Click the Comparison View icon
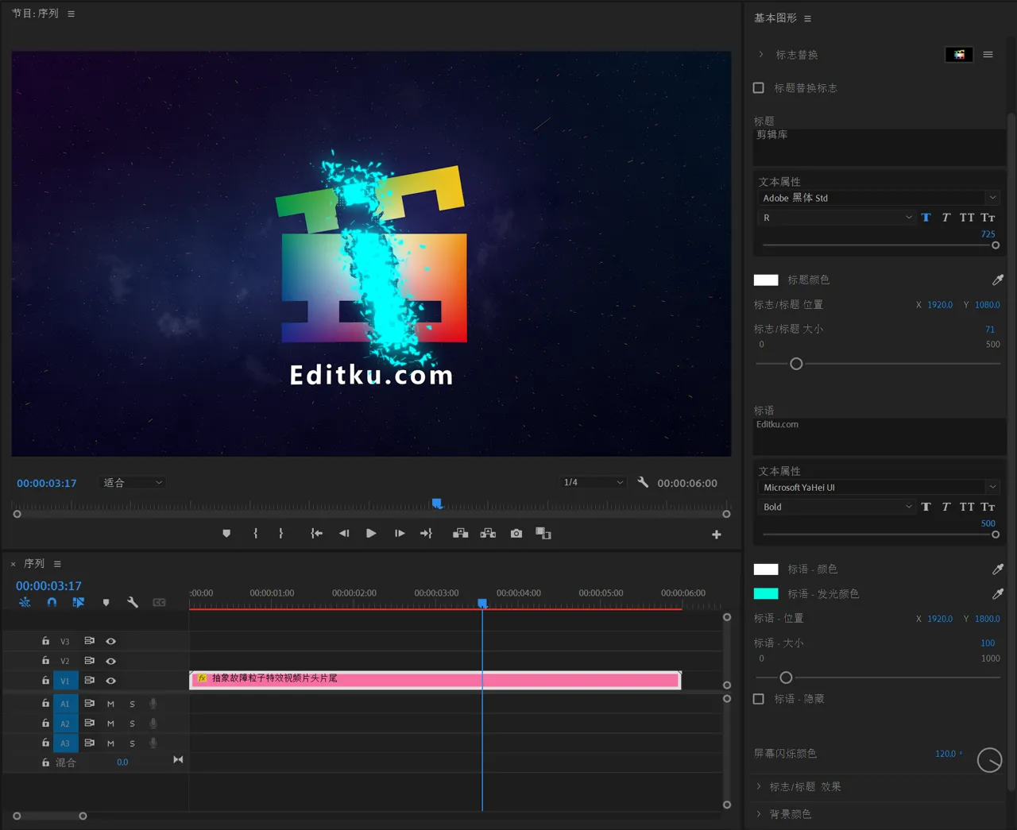Image resolution: width=1017 pixels, height=830 pixels. 543,534
